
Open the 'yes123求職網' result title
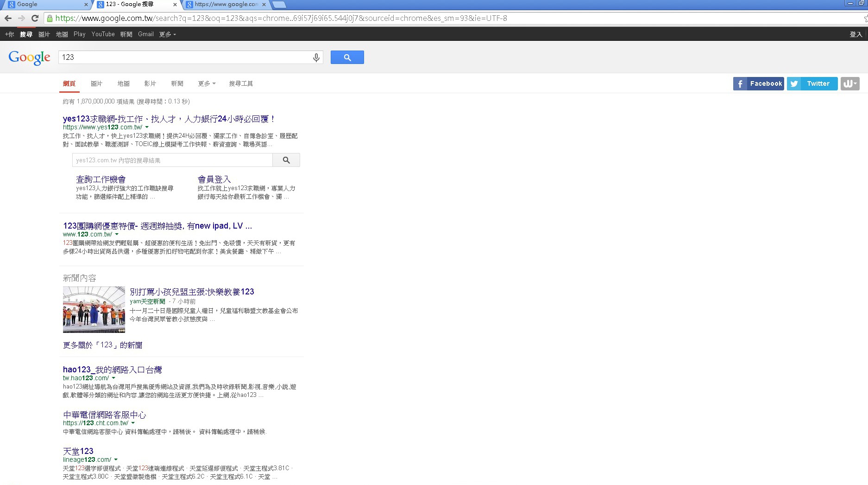point(169,119)
